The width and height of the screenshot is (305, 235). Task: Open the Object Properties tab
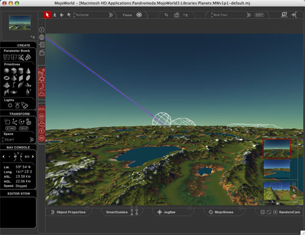pyautogui.click(x=68, y=212)
